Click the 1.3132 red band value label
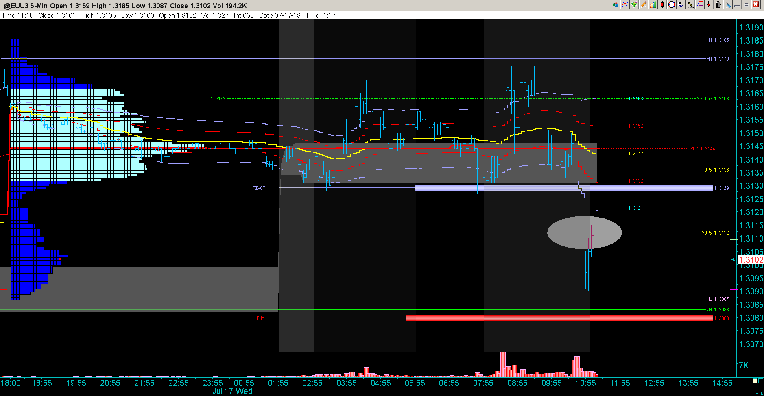 (x=635, y=181)
